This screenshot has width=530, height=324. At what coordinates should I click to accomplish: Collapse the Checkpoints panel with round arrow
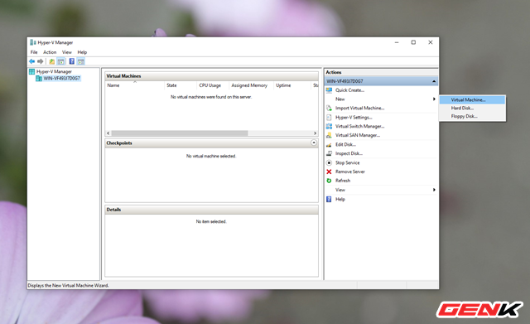pyautogui.click(x=314, y=143)
